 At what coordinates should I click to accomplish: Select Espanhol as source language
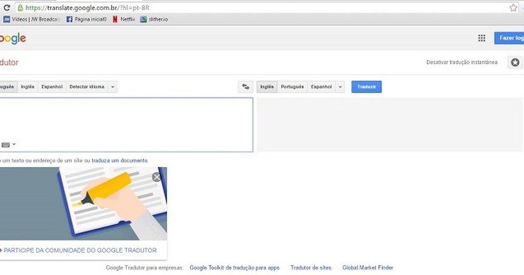(x=52, y=87)
